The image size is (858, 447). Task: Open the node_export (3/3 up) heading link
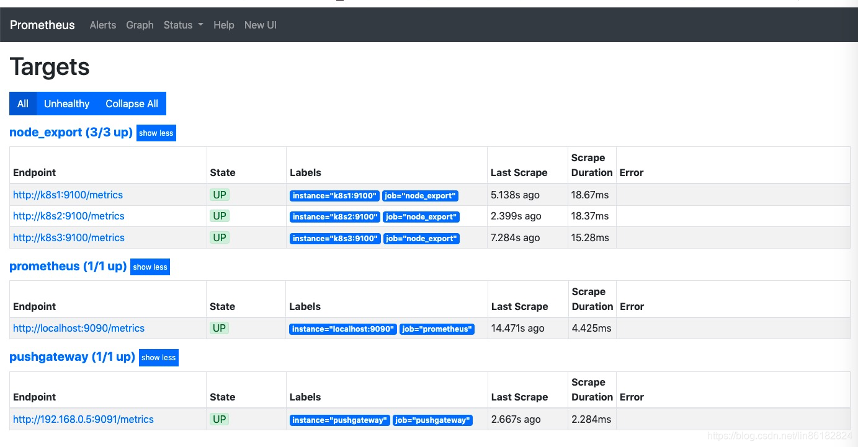(x=71, y=132)
